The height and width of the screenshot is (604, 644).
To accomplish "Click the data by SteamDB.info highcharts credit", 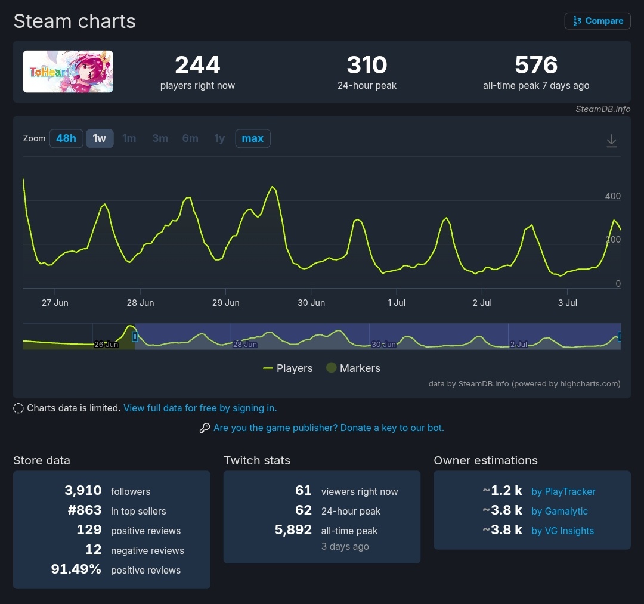I will 525,383.
